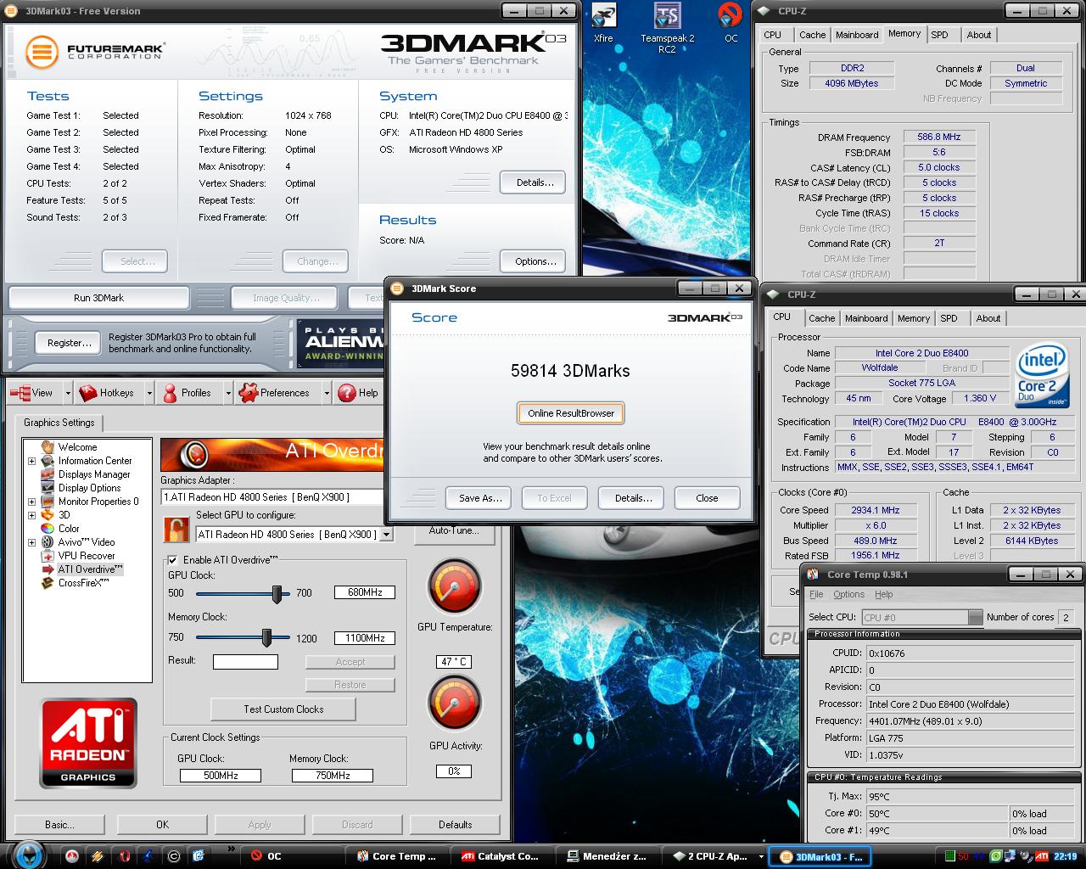Select the Graphics Settings tab
The width and height of the screenshot is (1086, 869).
pyautogui.click(x=59, y=423)
